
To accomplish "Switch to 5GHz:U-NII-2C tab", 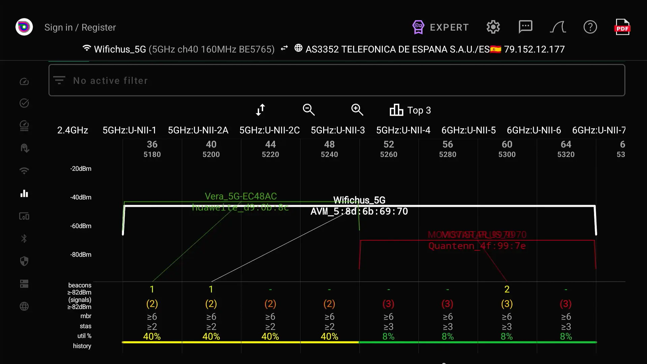I will click(270, 130).
